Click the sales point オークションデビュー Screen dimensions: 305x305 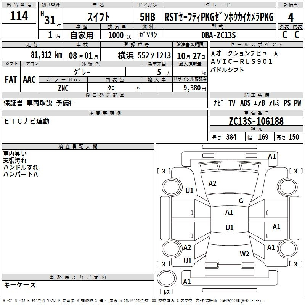244,53
